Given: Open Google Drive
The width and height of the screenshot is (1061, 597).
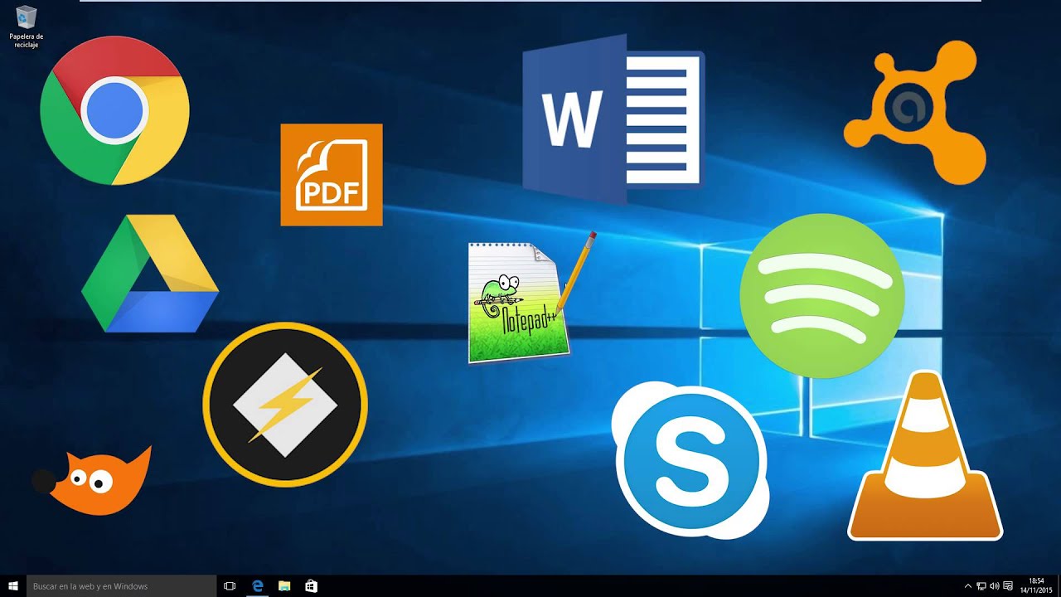Looking at the screenshot, I should point(151,274).
